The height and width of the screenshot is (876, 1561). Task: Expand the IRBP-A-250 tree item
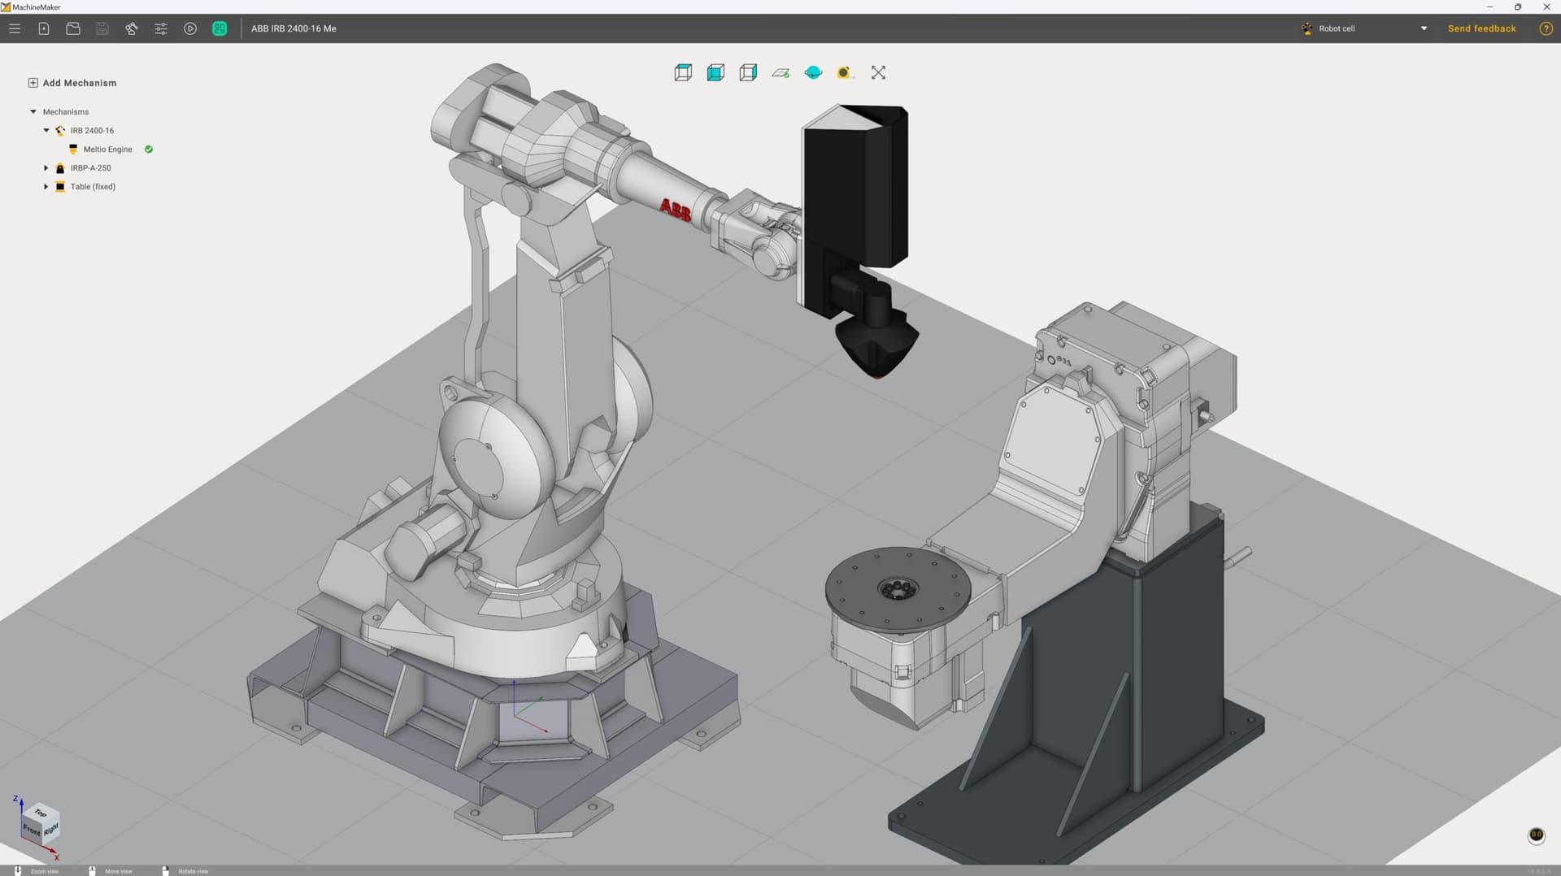(x=46, y=168)
